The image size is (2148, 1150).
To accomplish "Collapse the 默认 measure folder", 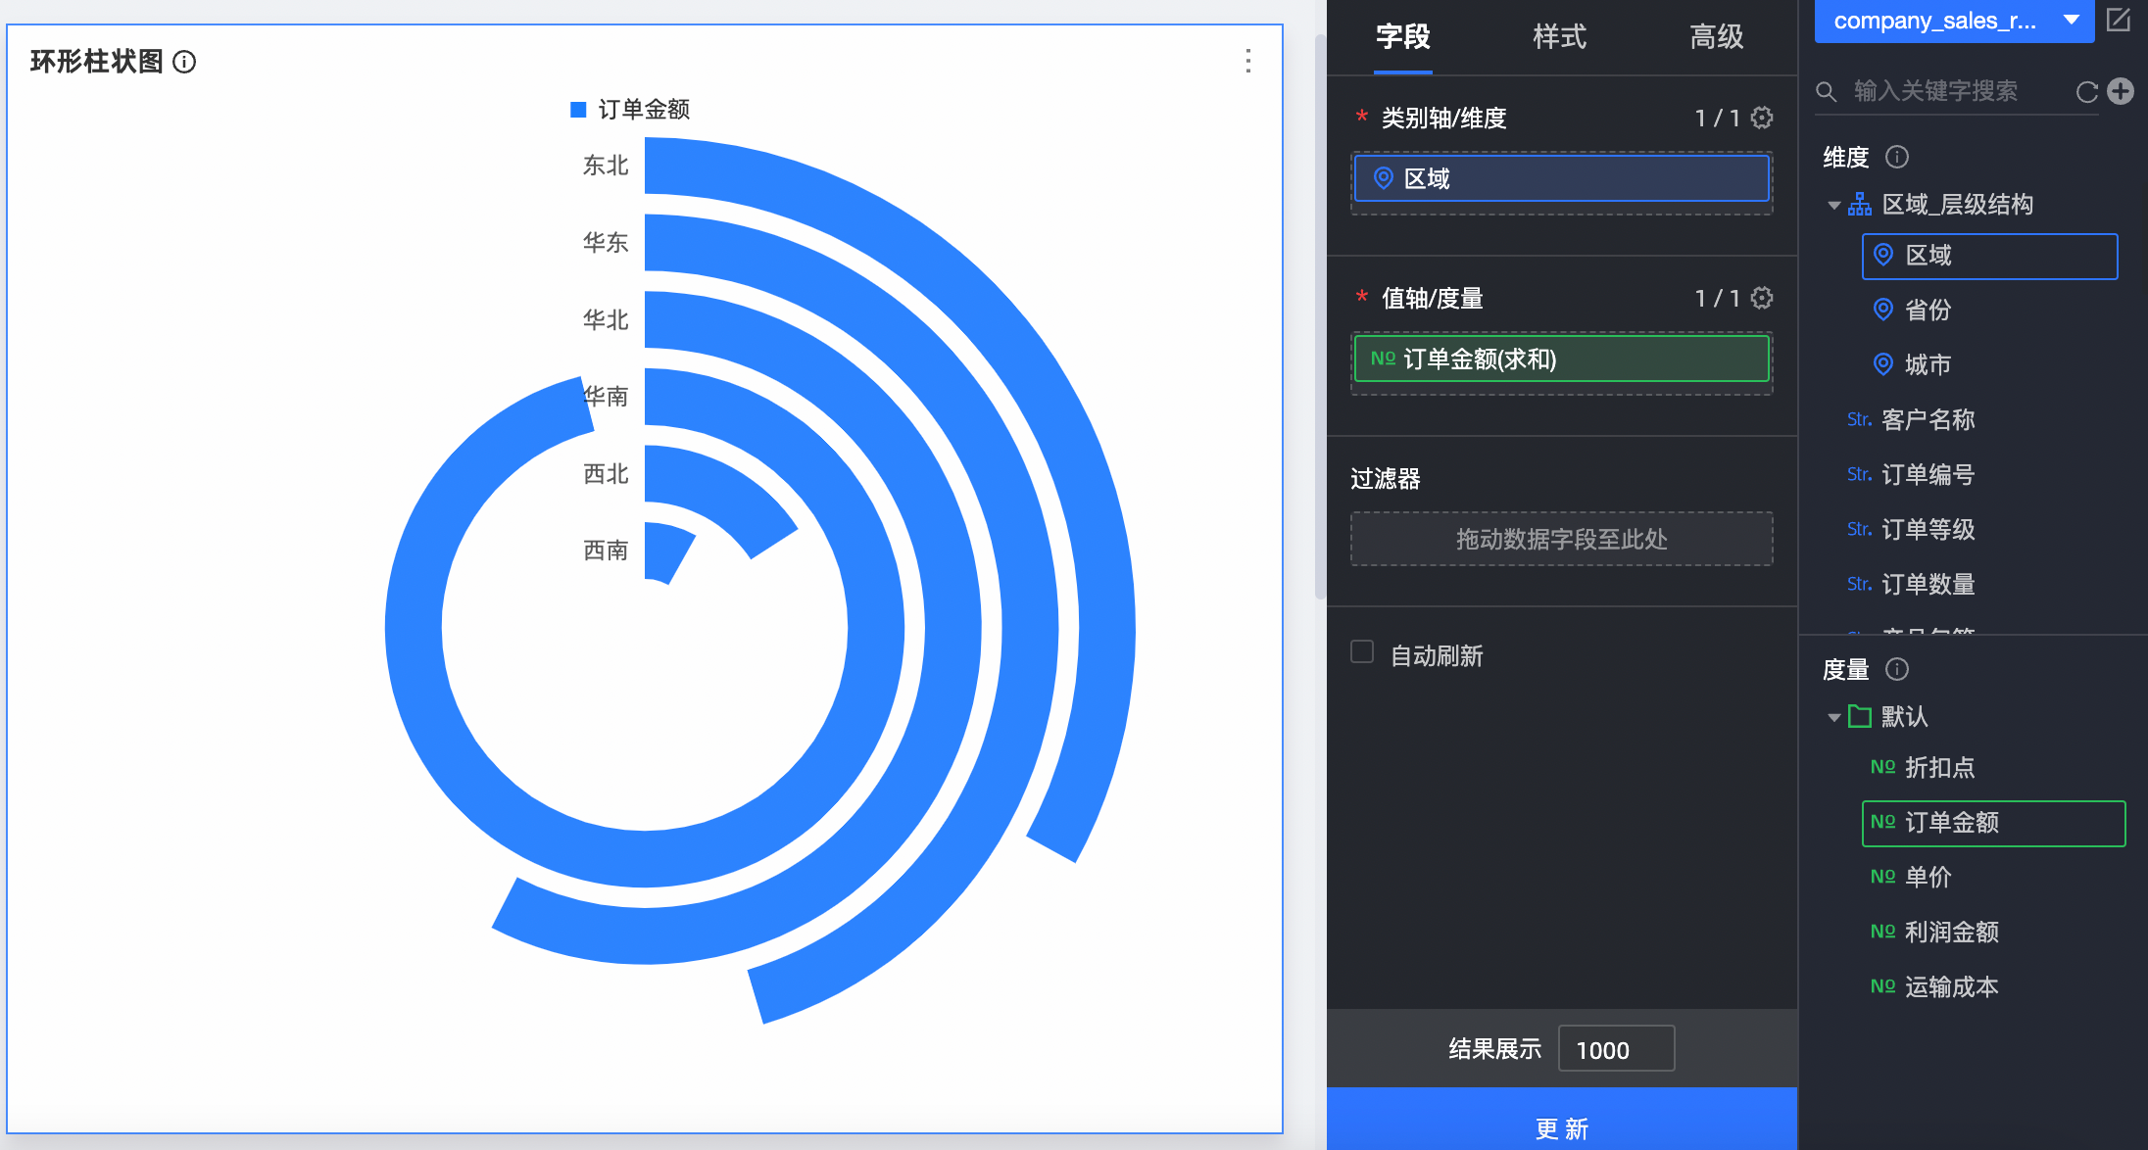I will tap(1833, 717).
